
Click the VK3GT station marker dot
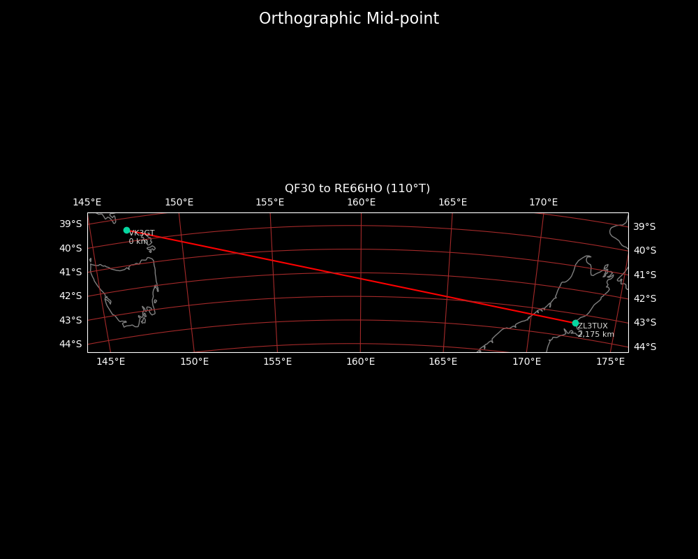point(126,230)
